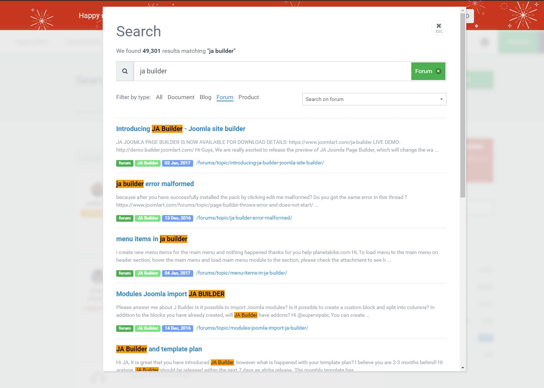
Task: Open the 'Search on forum' dropdown
Action: pos(374,99)
